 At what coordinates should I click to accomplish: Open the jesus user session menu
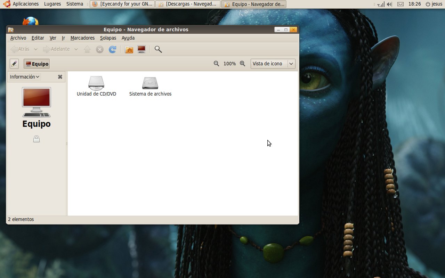click(434, 4)
